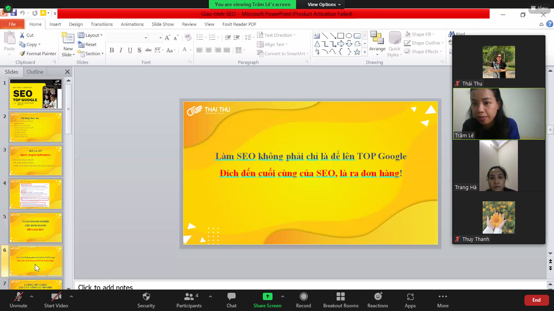Select the Text Box shape in the shapes gallery

[x=317, y=36]
